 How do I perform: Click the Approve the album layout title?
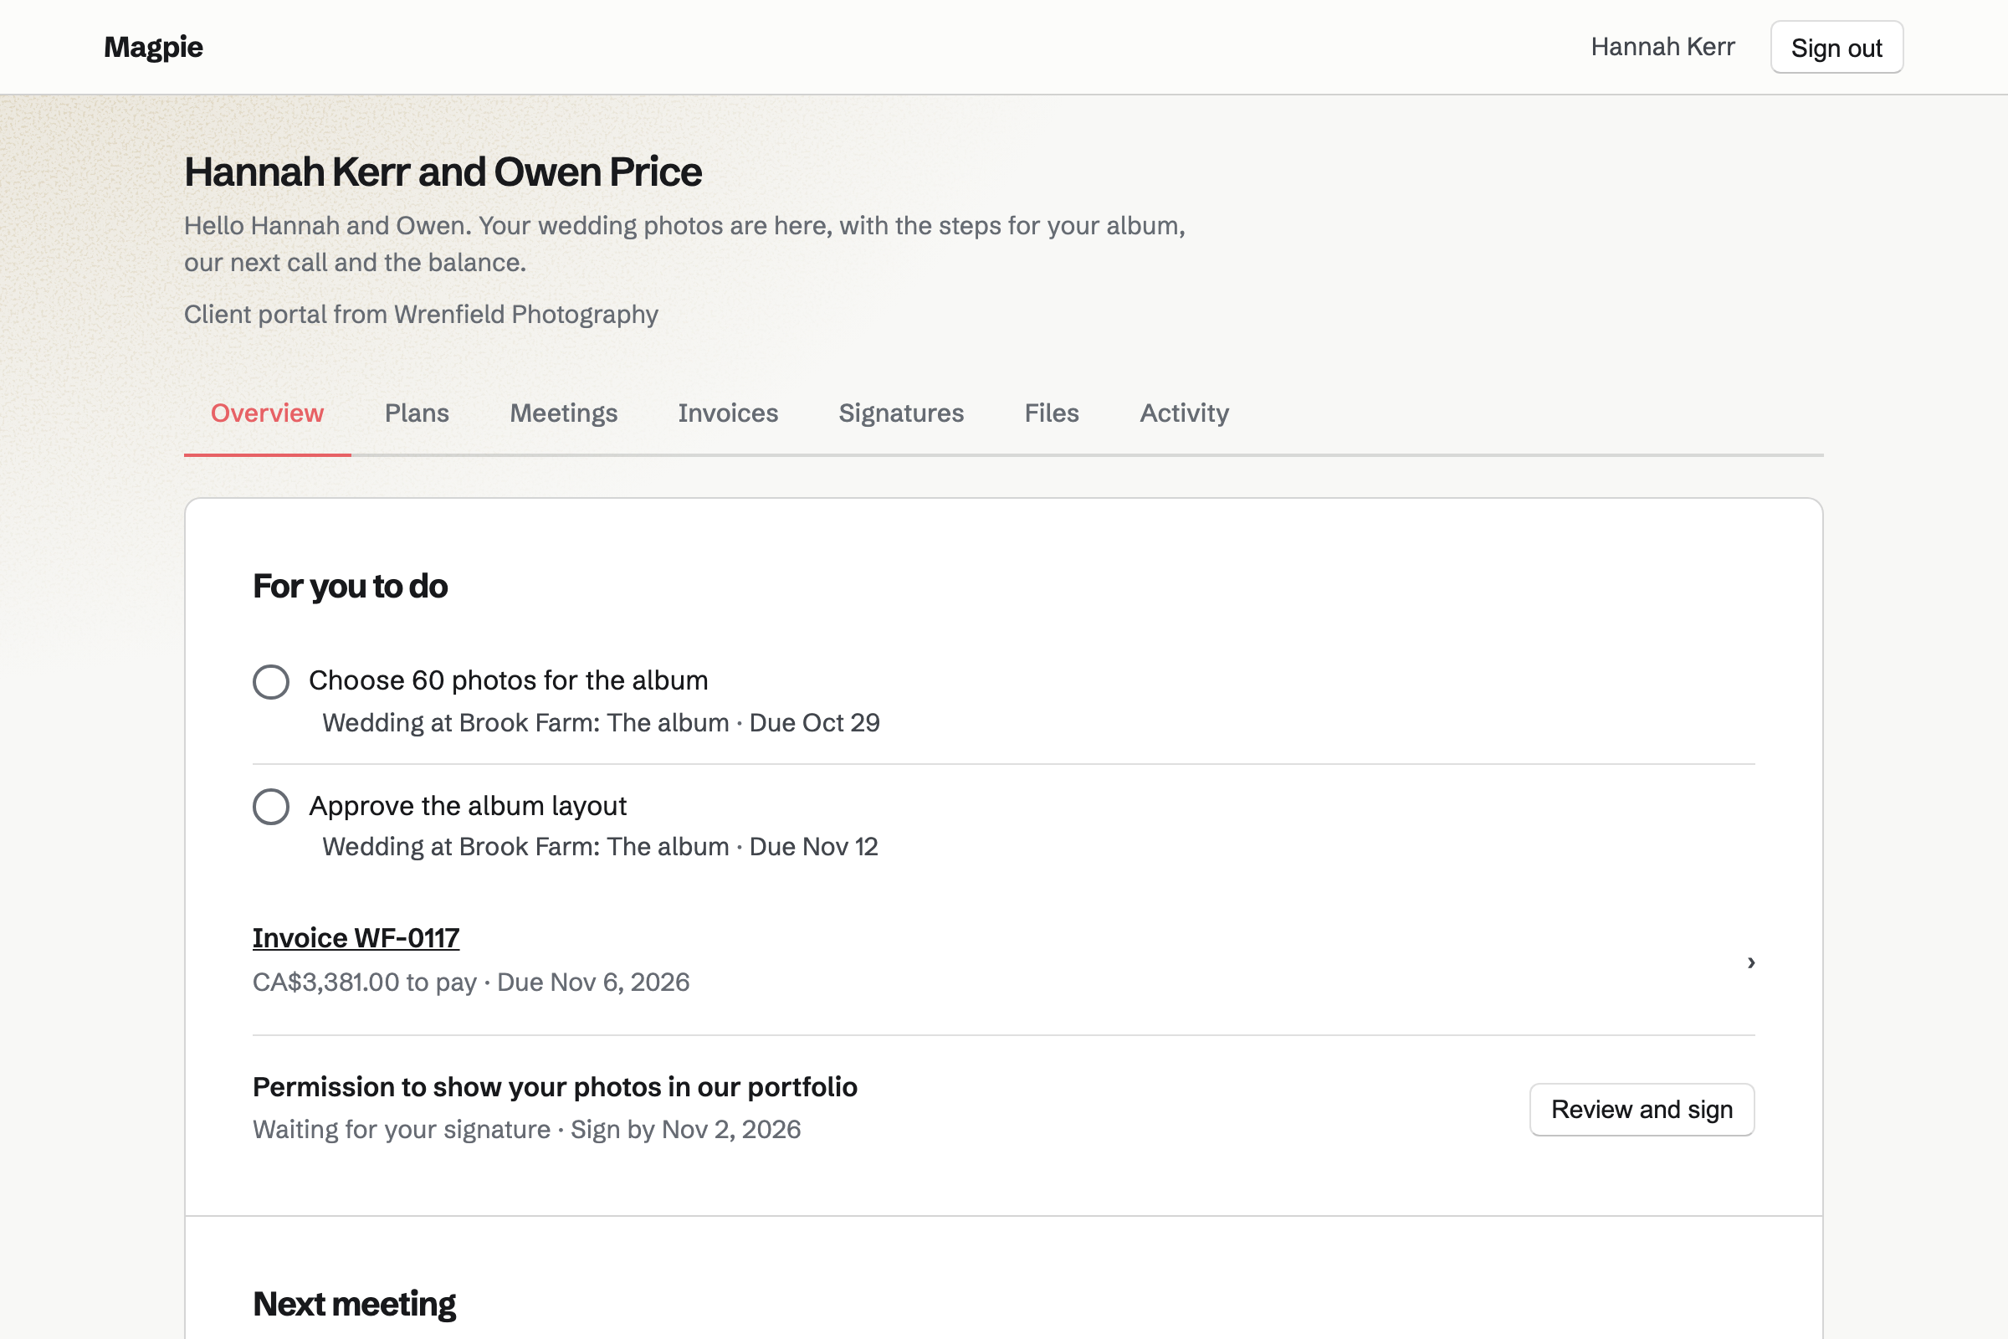pos(467,806)
